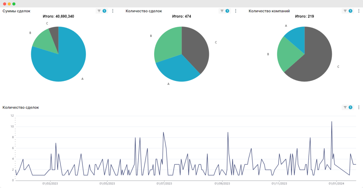Click the highest peak at 11 on line chart
363x188 pixels.
(x=332, y=122)
